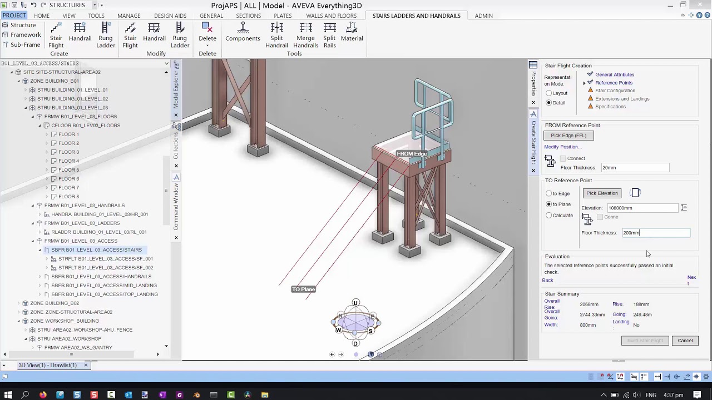Select the Layout representation mode
Viewport: 712px width, 400px height.
point(548,93)
